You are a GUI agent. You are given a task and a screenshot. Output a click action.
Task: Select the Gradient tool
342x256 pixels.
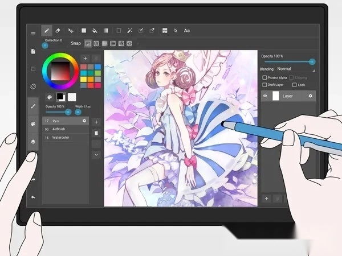(105, 31)
